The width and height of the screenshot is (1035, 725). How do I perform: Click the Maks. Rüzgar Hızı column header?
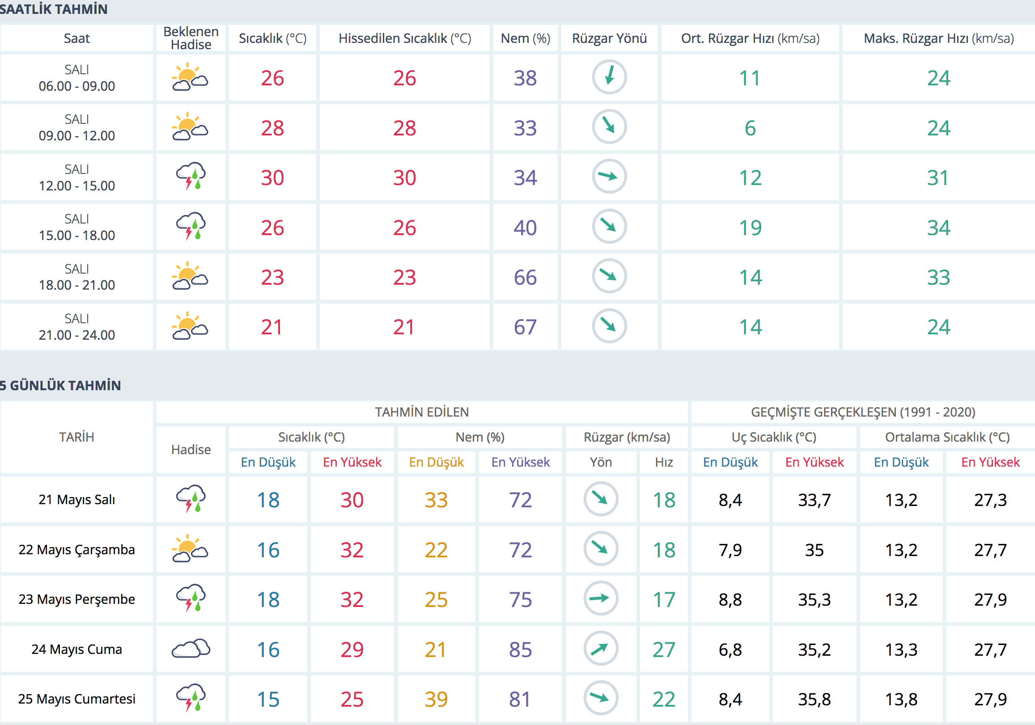[938, 38]
